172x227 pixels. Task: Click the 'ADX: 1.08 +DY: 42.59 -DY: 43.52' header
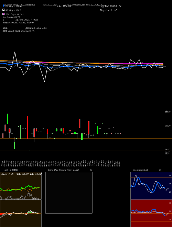(x=21, y=174)
